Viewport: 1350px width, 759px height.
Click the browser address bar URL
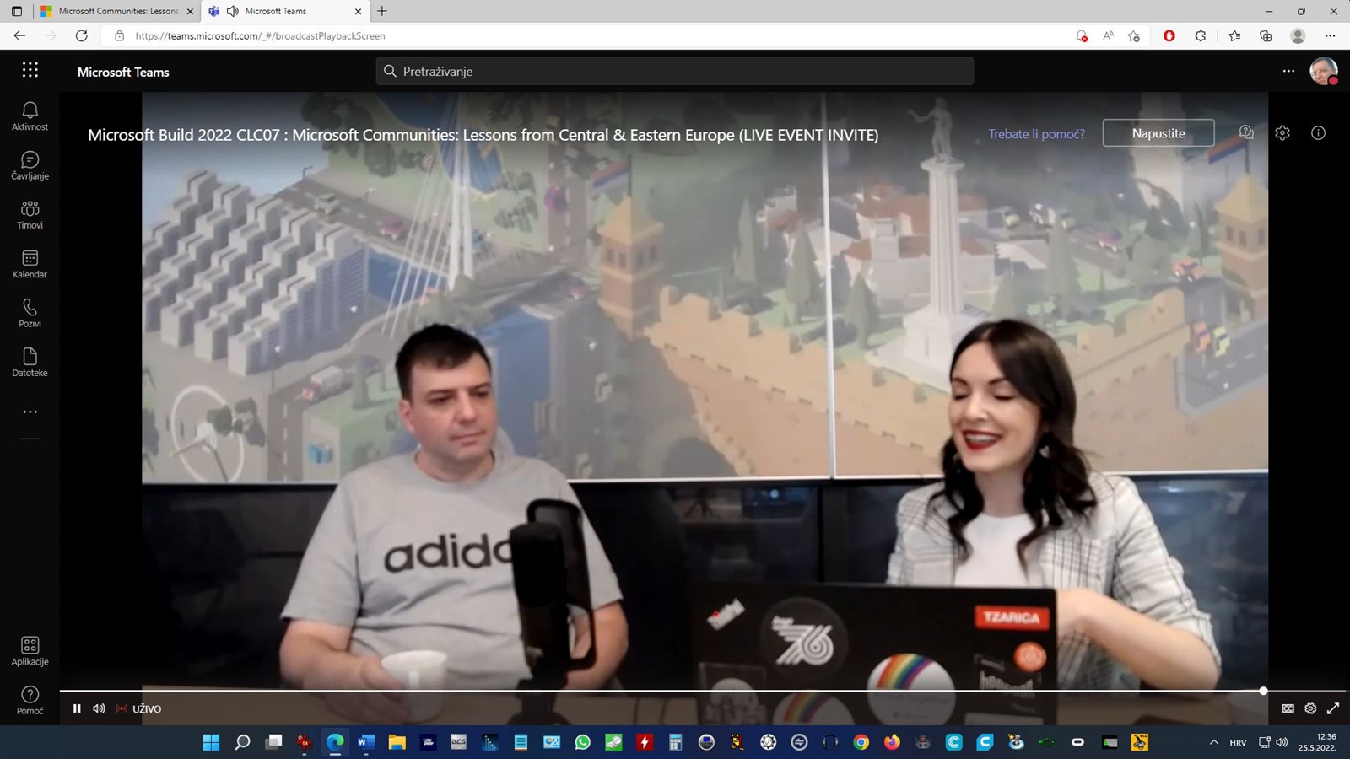click(260, 35)
